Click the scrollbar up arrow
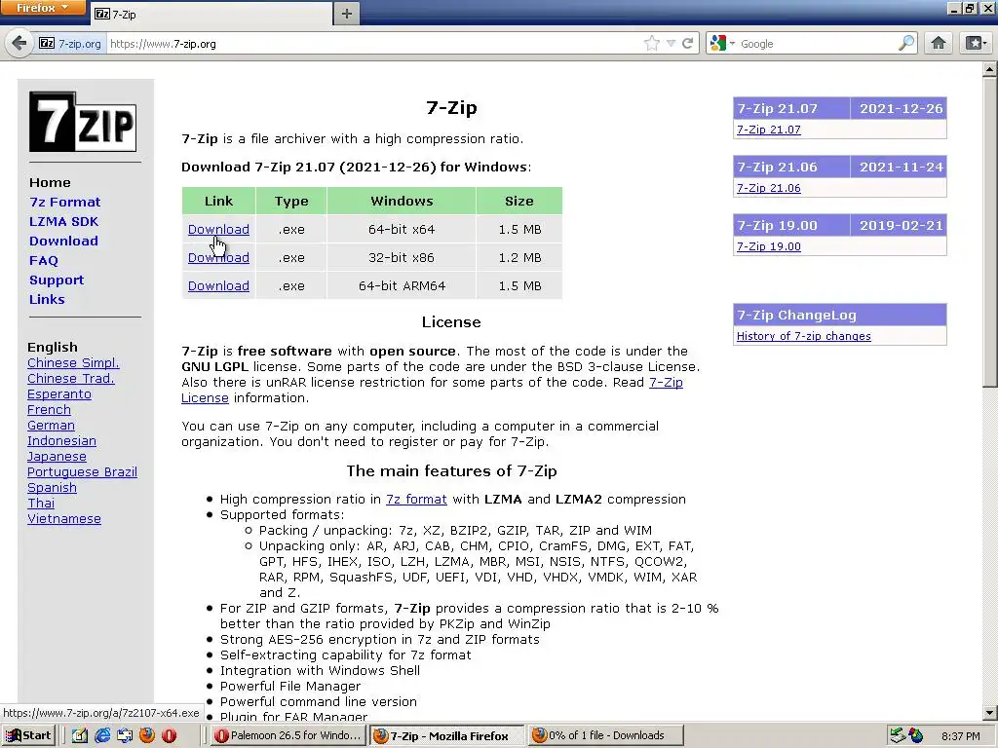The image size is (998, 748). tap(990, 69)
